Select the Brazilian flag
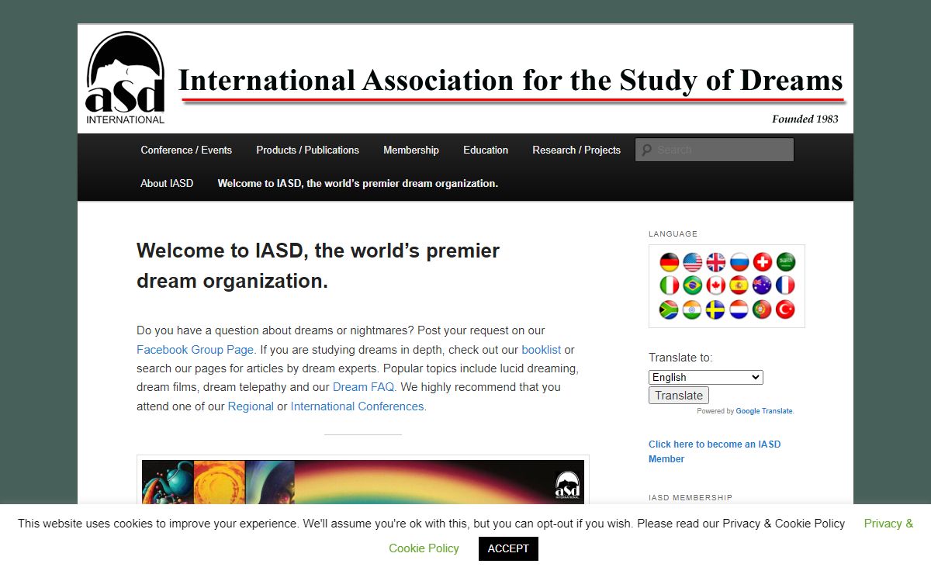The height and width of the screenshot is (574, 931). pyautogui.click(x=692, y=285)
